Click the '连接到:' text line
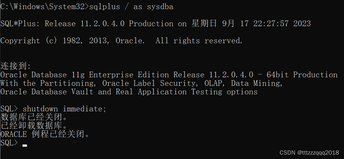 click(x=16, y=66)
